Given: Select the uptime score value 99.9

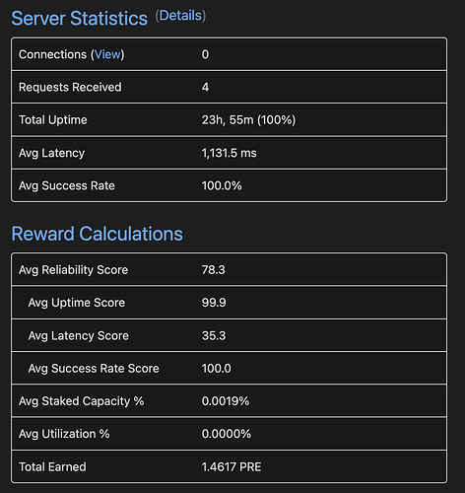Looking at the screenshot, I should coord(214,303).
